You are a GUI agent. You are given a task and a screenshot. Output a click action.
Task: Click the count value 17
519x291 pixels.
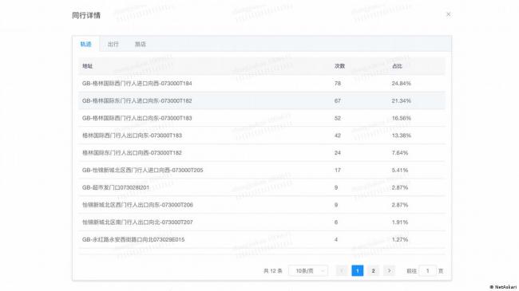point(338,170)
